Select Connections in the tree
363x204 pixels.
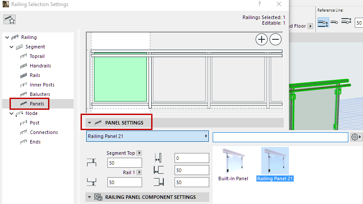[x=44, y=132]
